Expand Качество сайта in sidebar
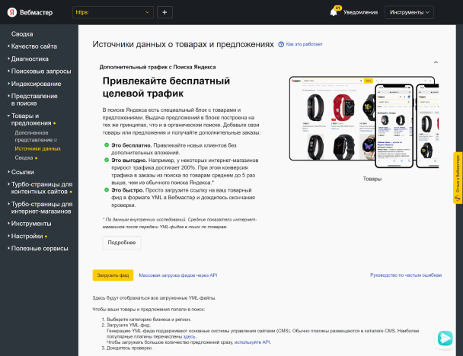Viewport: 463px width, 356px height. [x=34, y=46]
